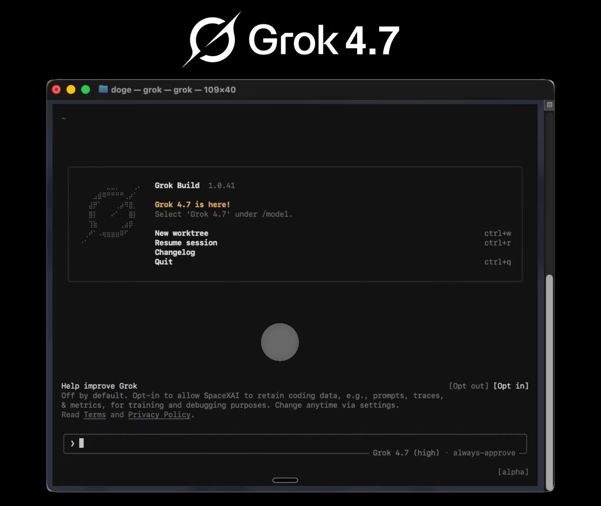This screenshot has height=506, width=601.
Task: Click the red close window button
Action: pos(57,89)
